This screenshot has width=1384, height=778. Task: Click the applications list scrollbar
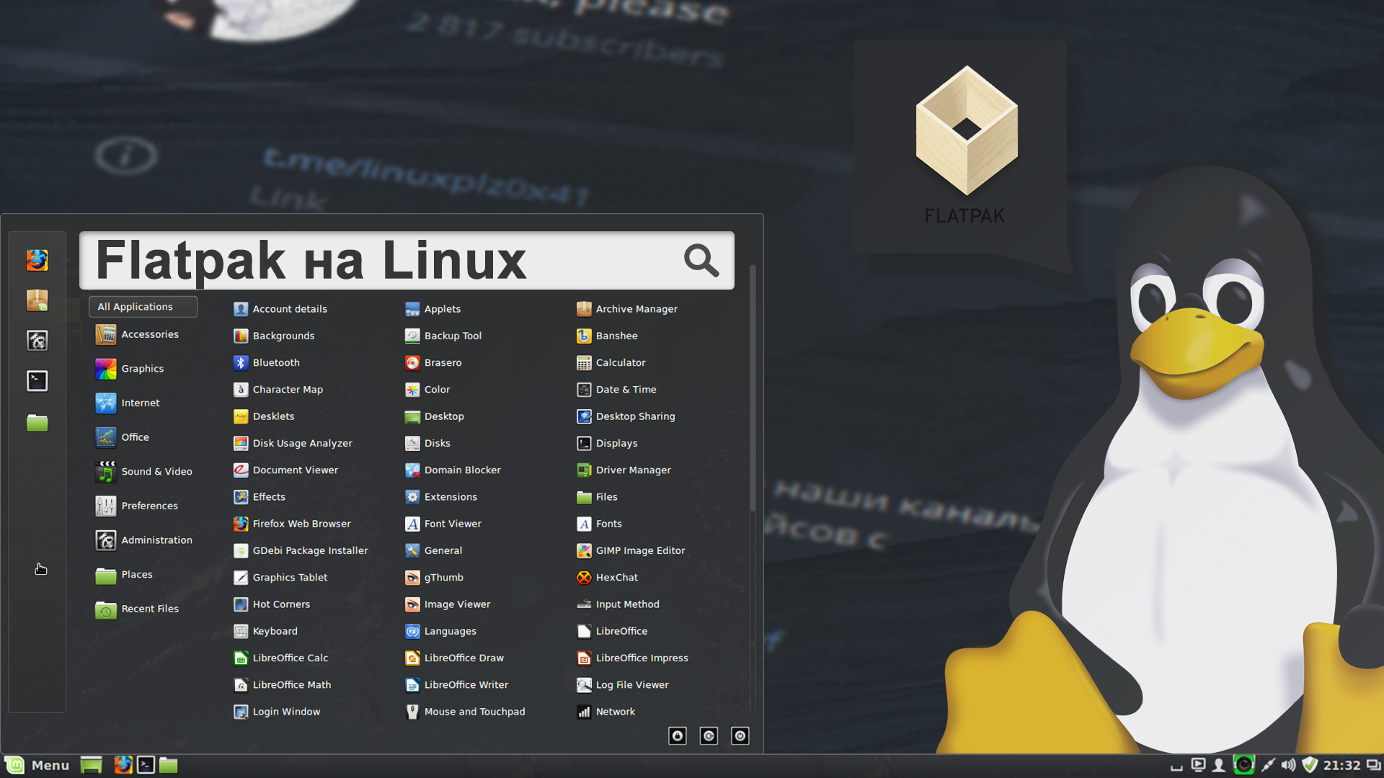753,389
